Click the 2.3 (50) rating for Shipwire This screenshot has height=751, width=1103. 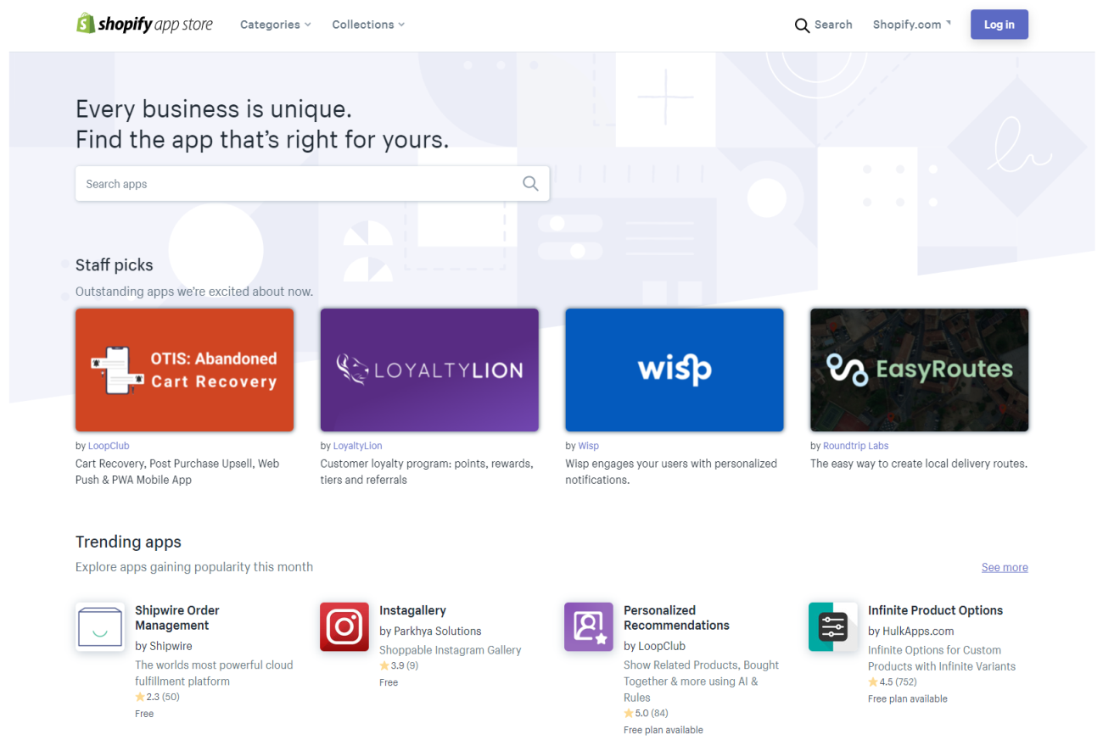pyautogui.click(x=157, y=697)
